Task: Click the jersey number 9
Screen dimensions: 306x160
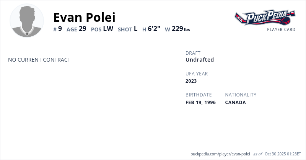Action: [60, 29]
